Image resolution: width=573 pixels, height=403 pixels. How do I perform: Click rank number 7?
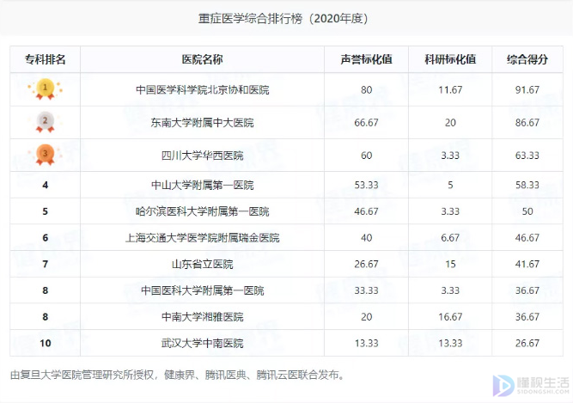point(45,264)
